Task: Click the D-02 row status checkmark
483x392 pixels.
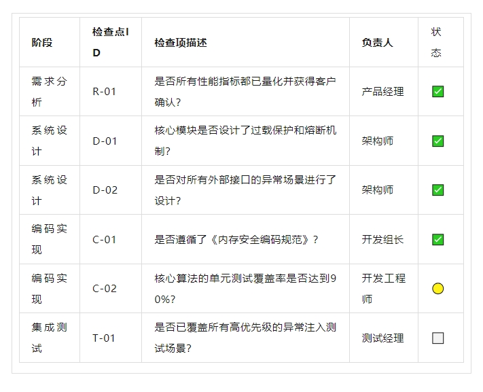Action: coord(438,190)
